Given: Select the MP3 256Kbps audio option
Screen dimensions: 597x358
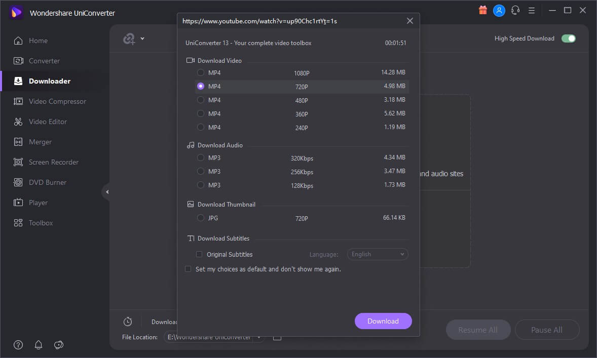Looking at the screenshot, I should tap(201, 171).
